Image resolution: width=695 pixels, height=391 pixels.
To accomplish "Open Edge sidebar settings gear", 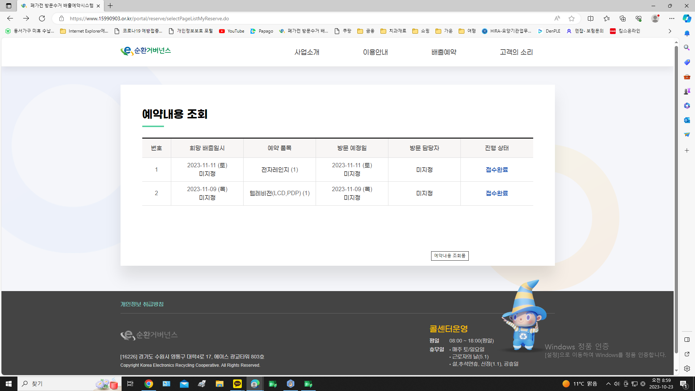I will [x=687, y=369].
